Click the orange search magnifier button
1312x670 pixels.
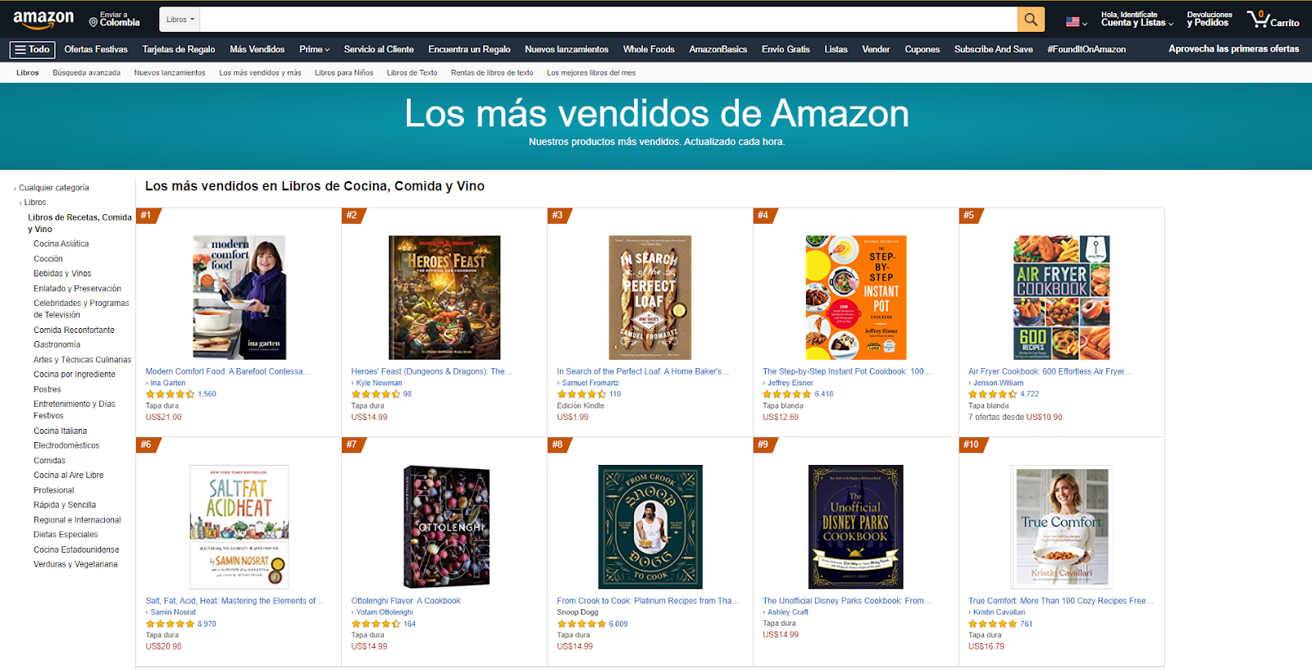click(1030, 20)
